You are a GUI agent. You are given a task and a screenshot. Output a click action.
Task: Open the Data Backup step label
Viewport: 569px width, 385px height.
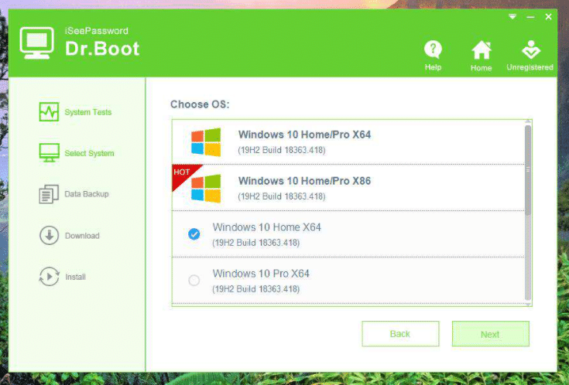pos(87,194)
